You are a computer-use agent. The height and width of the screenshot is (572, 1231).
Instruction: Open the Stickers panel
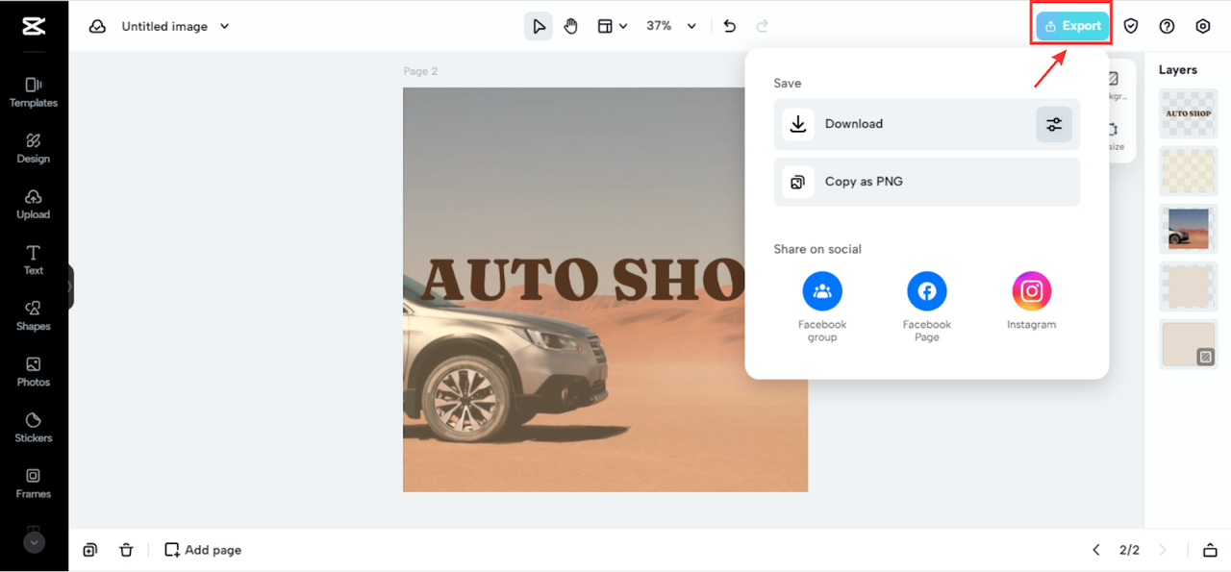pyautogui.click(x=34, y=427)
